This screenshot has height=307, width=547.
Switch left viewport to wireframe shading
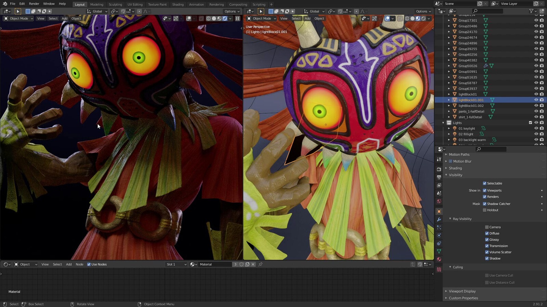tap(208, 18)
